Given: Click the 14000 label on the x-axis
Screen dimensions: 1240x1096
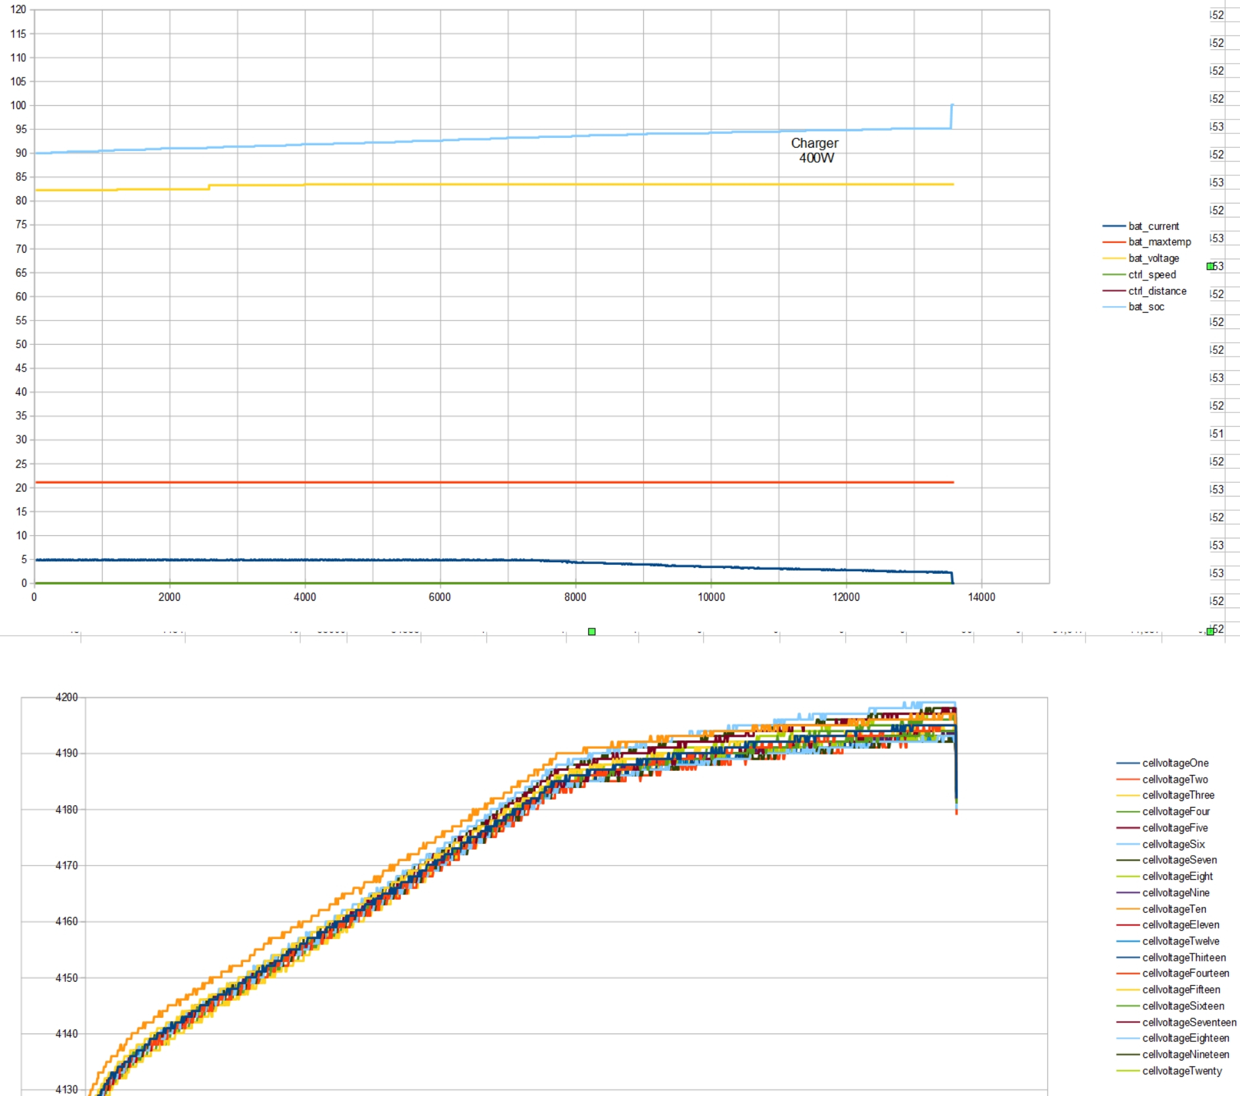Looking at the screenshot, I should tap(981, 597).
